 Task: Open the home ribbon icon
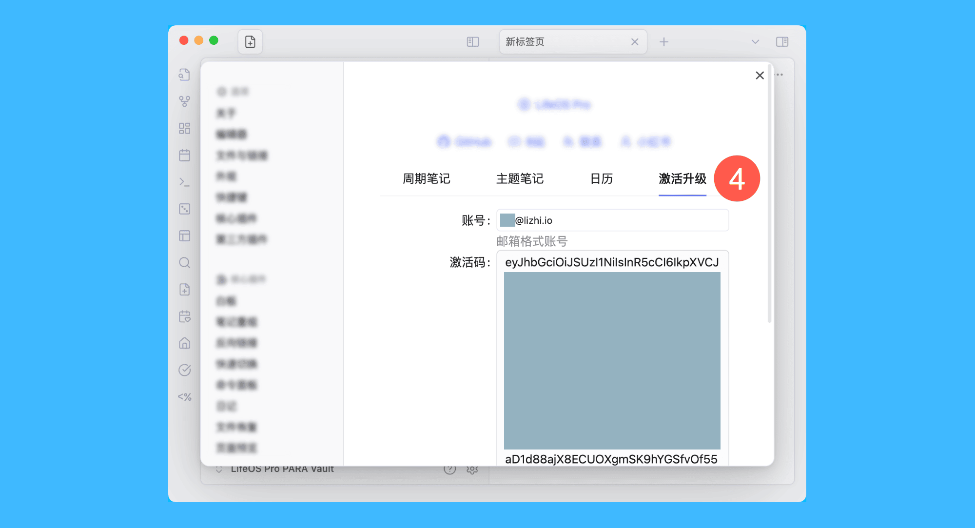[184, 343]
